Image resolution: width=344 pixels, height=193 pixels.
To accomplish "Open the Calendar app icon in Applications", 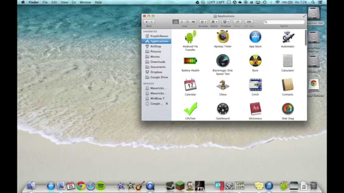I will pyautogui.click(x=190, y=85).
